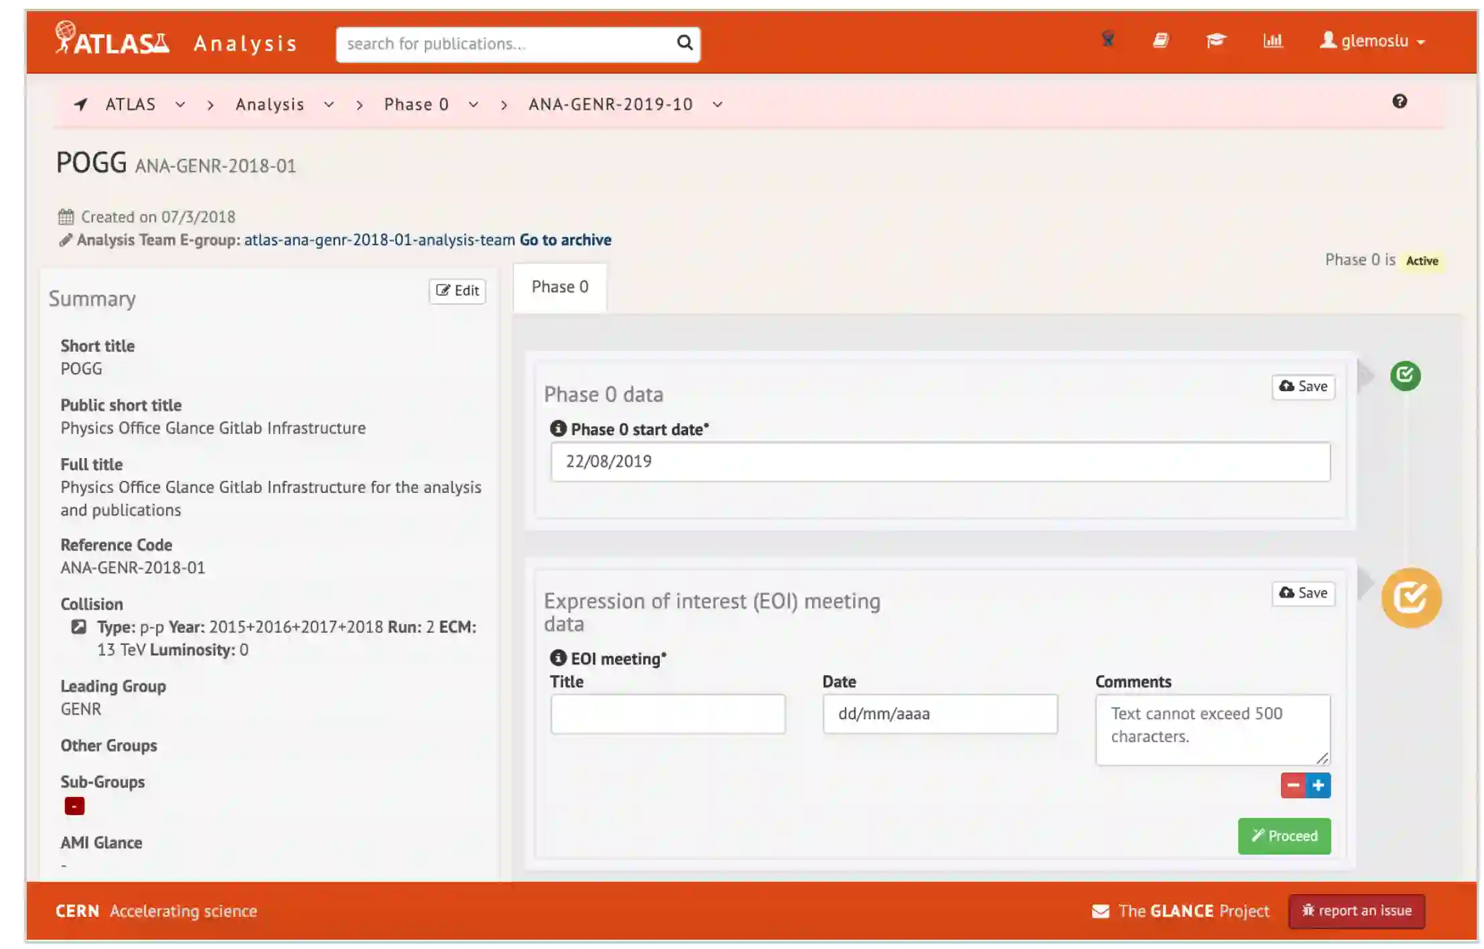Click the graduation cap icon

(1215, 41)
